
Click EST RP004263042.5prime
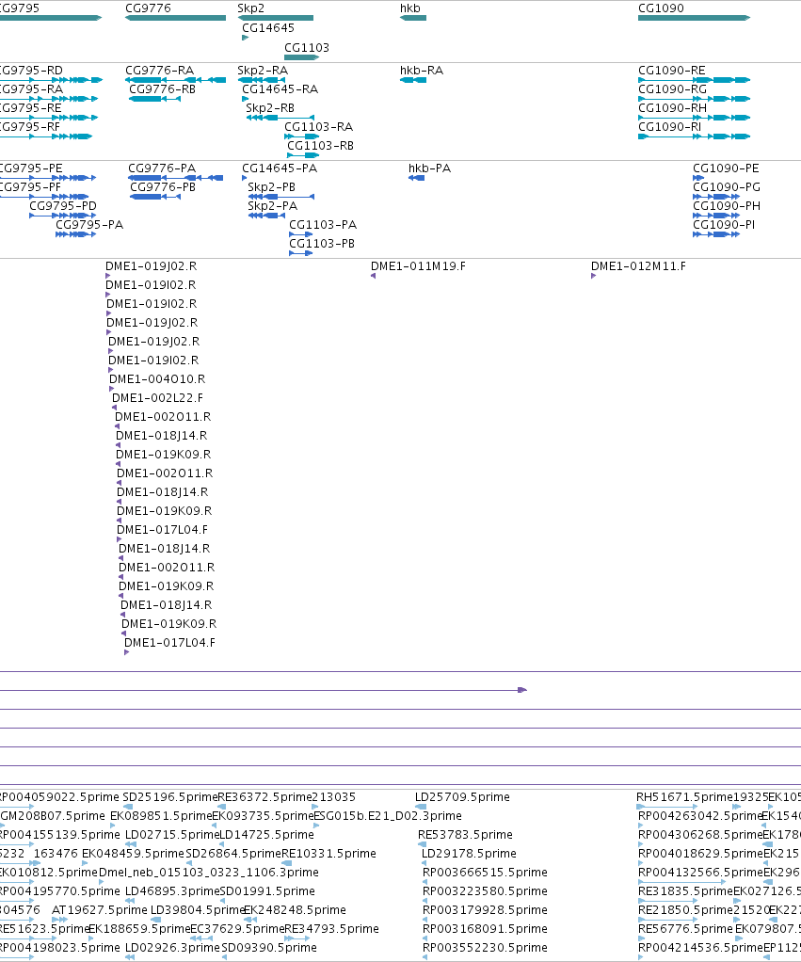point(700,816)
